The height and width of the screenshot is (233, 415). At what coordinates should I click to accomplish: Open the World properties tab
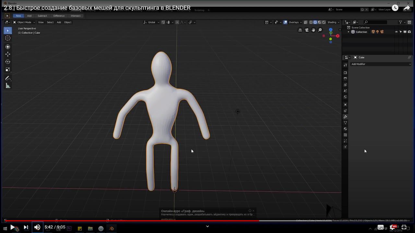[x=345, y=97]
